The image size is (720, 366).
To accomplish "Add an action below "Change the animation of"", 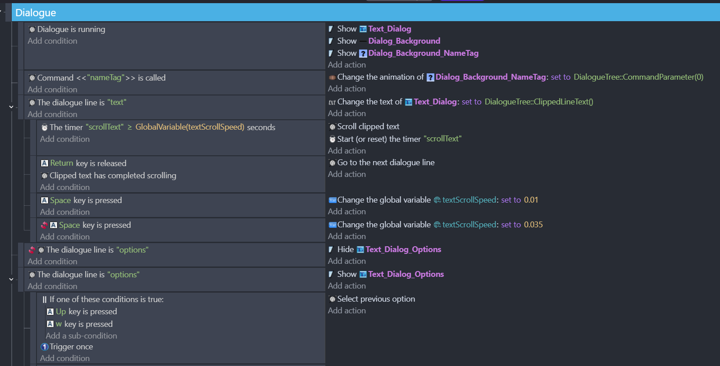I will coord(346,89).
